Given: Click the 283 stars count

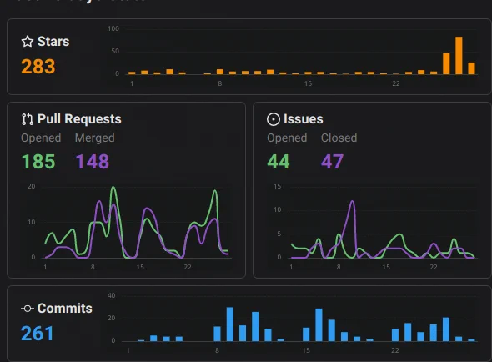Looking at the screenshot, I should [38, 67].
